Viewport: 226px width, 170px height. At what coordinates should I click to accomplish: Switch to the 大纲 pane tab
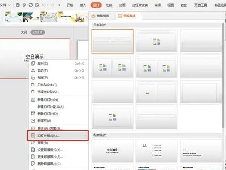[24, 32]
